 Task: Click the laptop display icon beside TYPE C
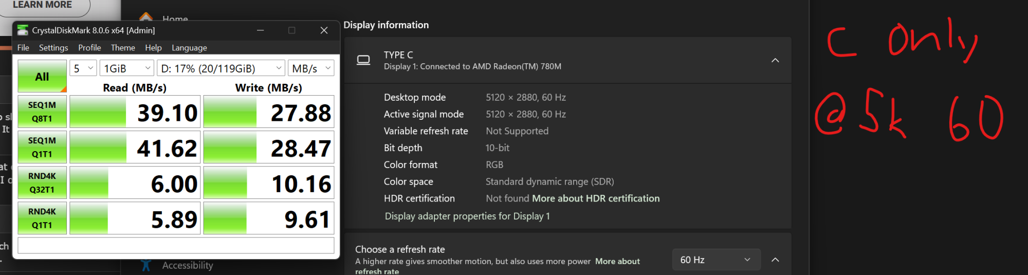[x=363, y=60]
